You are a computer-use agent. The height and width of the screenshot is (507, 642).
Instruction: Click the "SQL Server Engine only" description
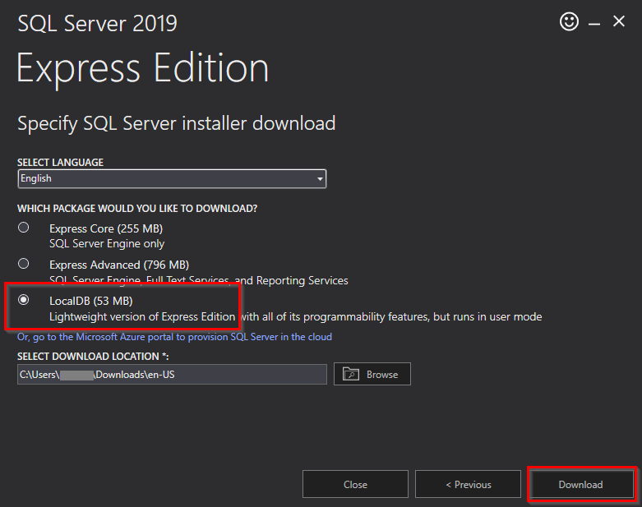click(107, 243)
